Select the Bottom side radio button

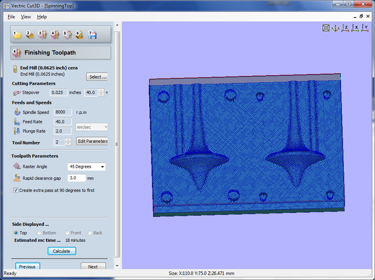pos(39,233)
